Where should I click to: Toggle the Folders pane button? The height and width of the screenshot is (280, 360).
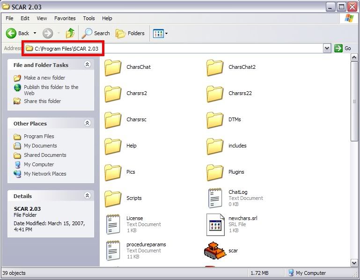(130, 33)
